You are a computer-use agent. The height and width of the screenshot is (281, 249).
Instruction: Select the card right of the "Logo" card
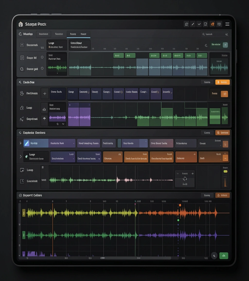pyautogui.click(x=79, y=45)
